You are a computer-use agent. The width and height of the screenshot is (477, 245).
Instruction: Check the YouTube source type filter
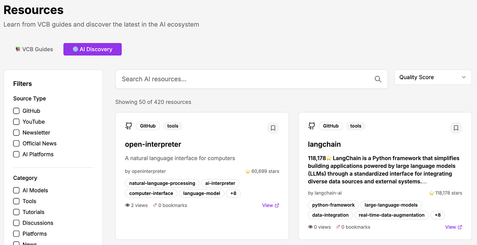coord(16,122)
